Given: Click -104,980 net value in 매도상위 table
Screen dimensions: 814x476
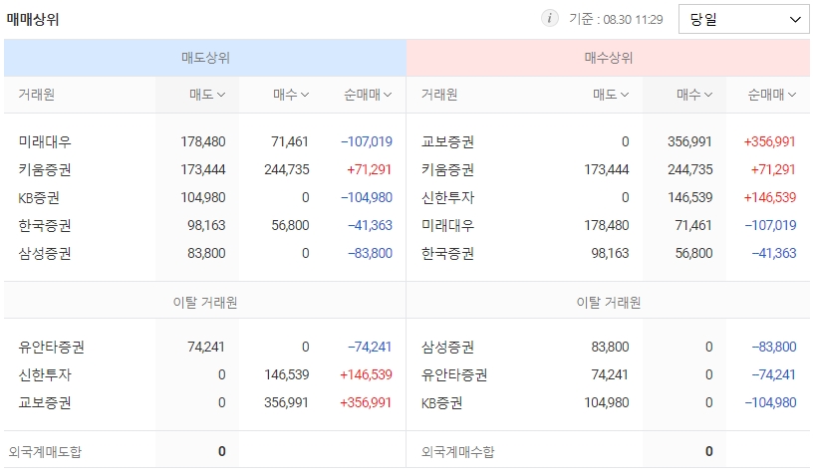Looking at the screenshot, I should click(x=367, y=198).
